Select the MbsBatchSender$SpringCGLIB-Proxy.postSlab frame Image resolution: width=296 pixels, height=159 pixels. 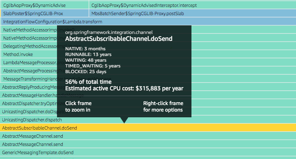[193, 13]
